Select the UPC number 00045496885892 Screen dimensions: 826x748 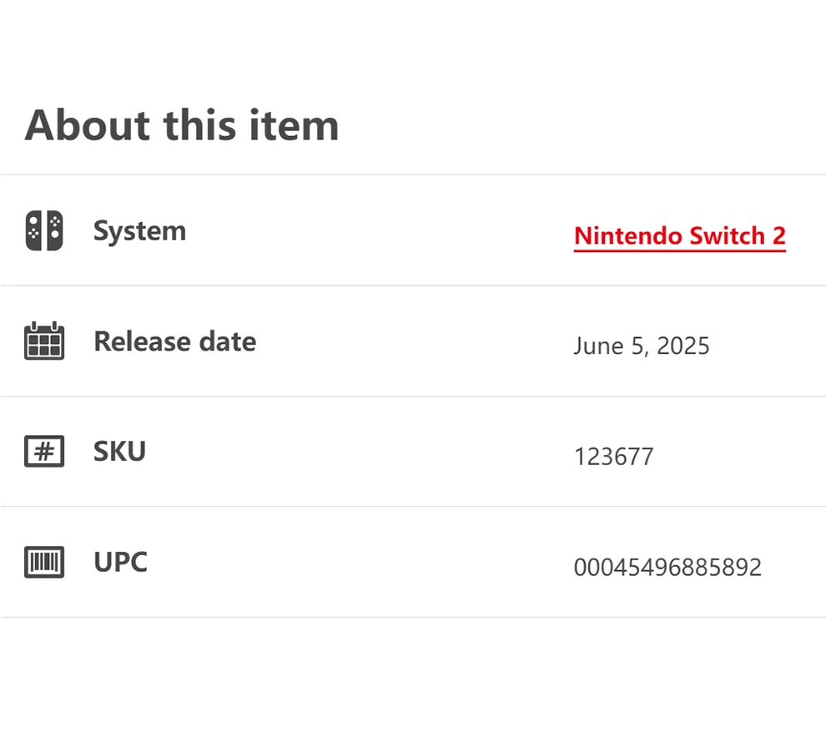tap(667, 567)
